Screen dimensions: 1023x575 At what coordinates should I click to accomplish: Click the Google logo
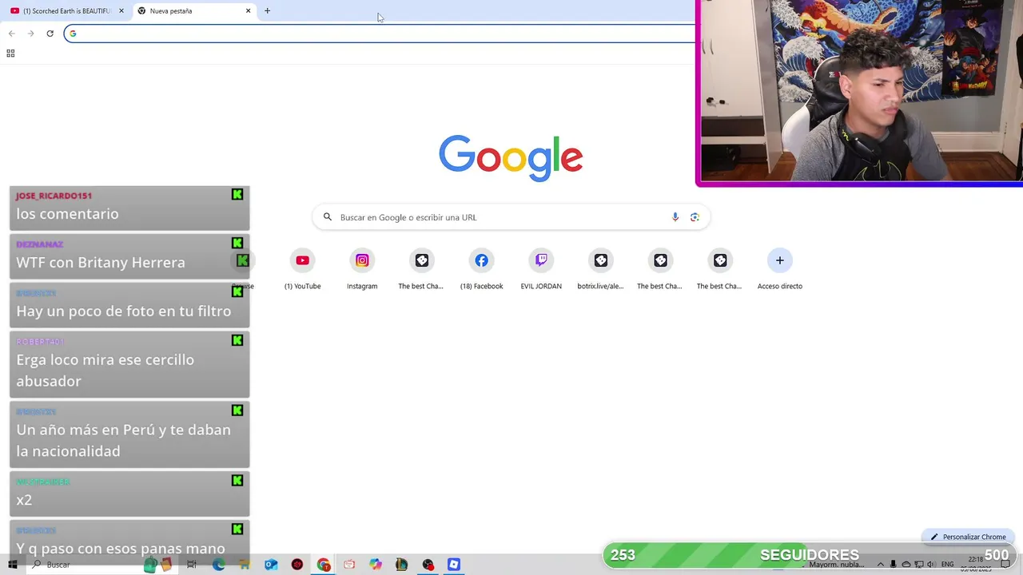[511, 158]
